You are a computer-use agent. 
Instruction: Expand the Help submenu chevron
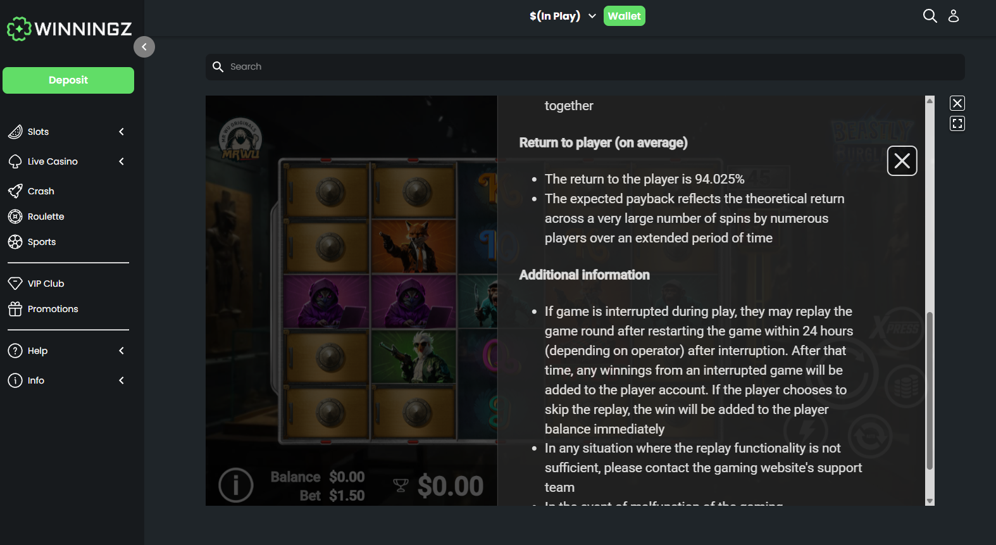(121, 351)
